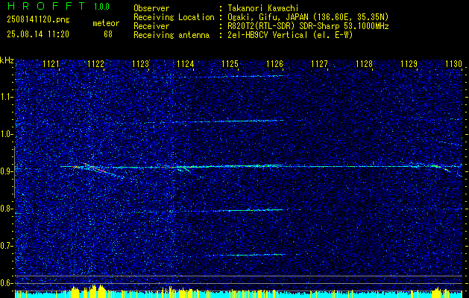Screen dimensions: 469x298
Task: Select the version number 1.0.0
Action: click(101, 7)
